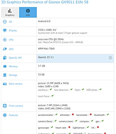Click the CPU chip icon

(5, 40)
